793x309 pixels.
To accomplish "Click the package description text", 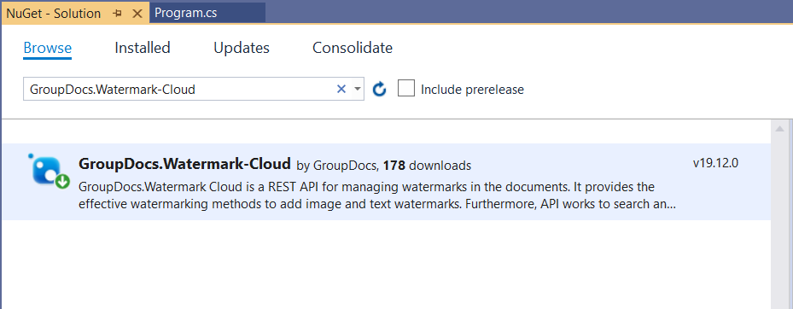I will (376, 195).
